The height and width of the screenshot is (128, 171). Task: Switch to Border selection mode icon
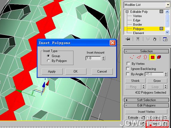[x=145, y=57]
